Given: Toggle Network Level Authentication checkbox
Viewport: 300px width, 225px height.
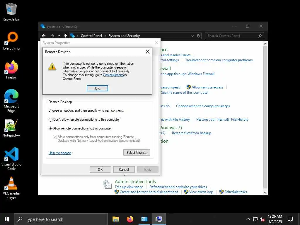Looking at the screenshot, I should (55, 137).
